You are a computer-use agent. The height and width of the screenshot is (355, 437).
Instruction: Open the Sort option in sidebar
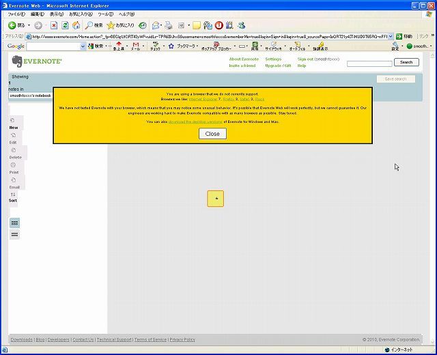pyautogui.click(x=13, y=197)
